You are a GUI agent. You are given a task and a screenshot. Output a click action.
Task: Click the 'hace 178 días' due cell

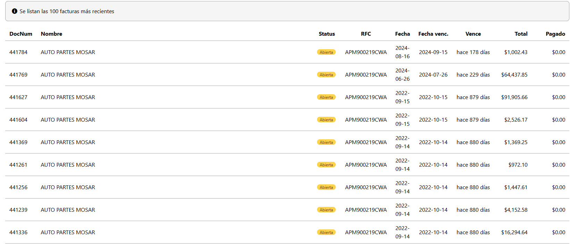pyautogui.click(x=473, y=52)
